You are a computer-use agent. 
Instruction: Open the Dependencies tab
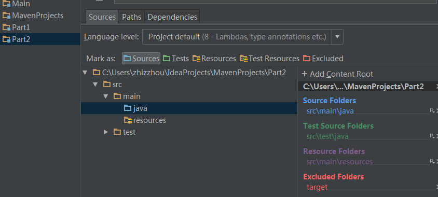[172, 17]
